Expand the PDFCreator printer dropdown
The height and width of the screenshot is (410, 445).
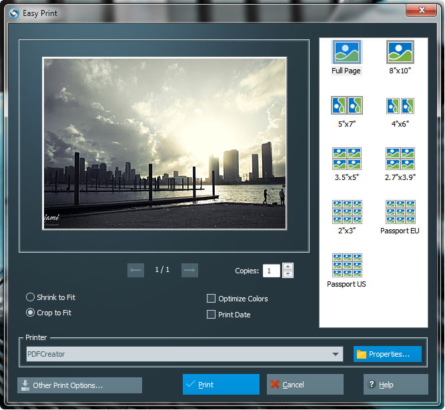pyautogui.click(x=337, y=355)
